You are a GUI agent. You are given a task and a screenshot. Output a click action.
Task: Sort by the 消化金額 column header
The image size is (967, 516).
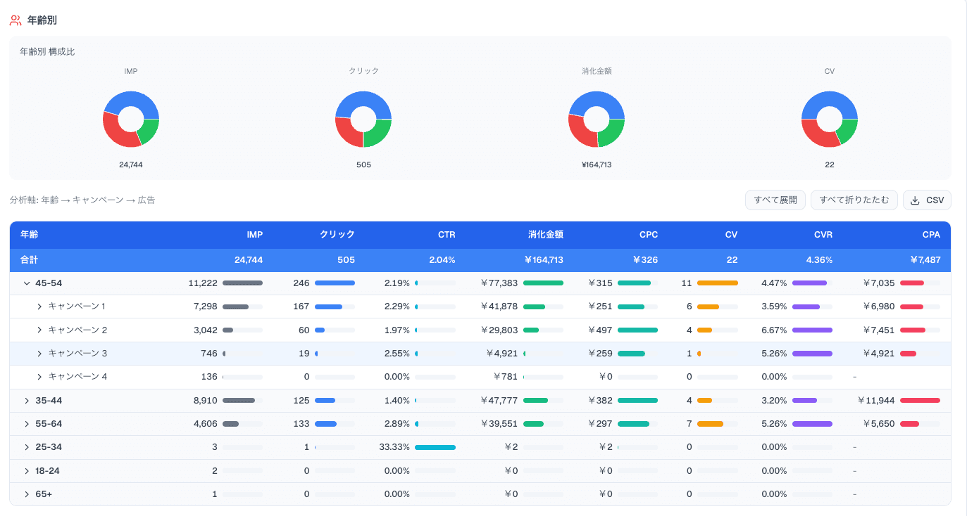pos(546,235)
